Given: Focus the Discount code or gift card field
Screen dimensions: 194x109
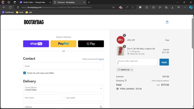Looking at the screenshot, I should click(x=137, y=62).
